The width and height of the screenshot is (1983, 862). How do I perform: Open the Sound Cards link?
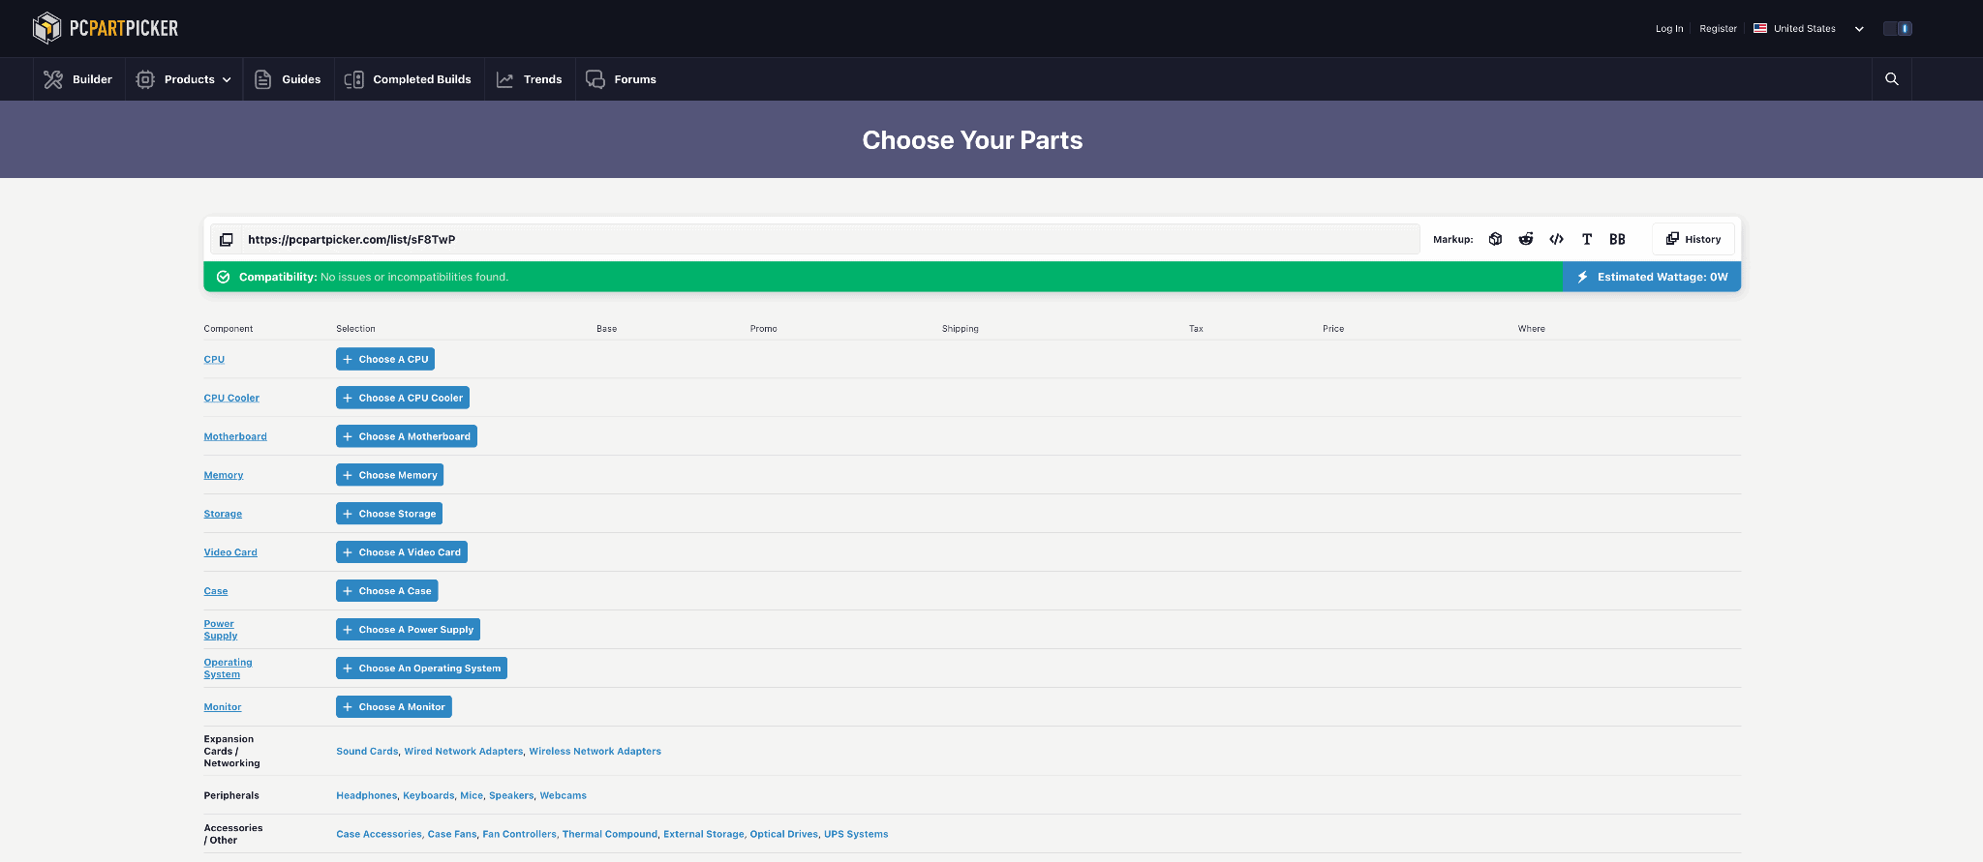[367, 751]
